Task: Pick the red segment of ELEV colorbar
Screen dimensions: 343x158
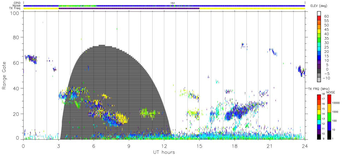Action: tap(319, 18)
